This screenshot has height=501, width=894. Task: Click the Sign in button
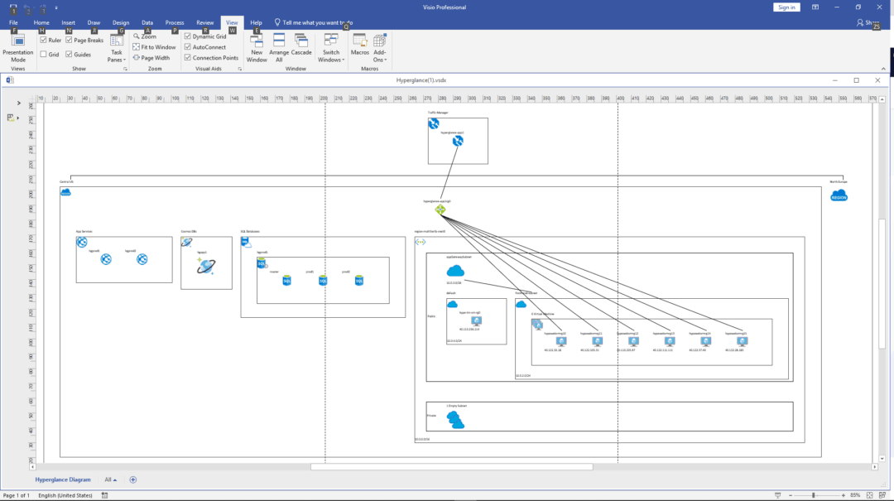click(785, 7)
